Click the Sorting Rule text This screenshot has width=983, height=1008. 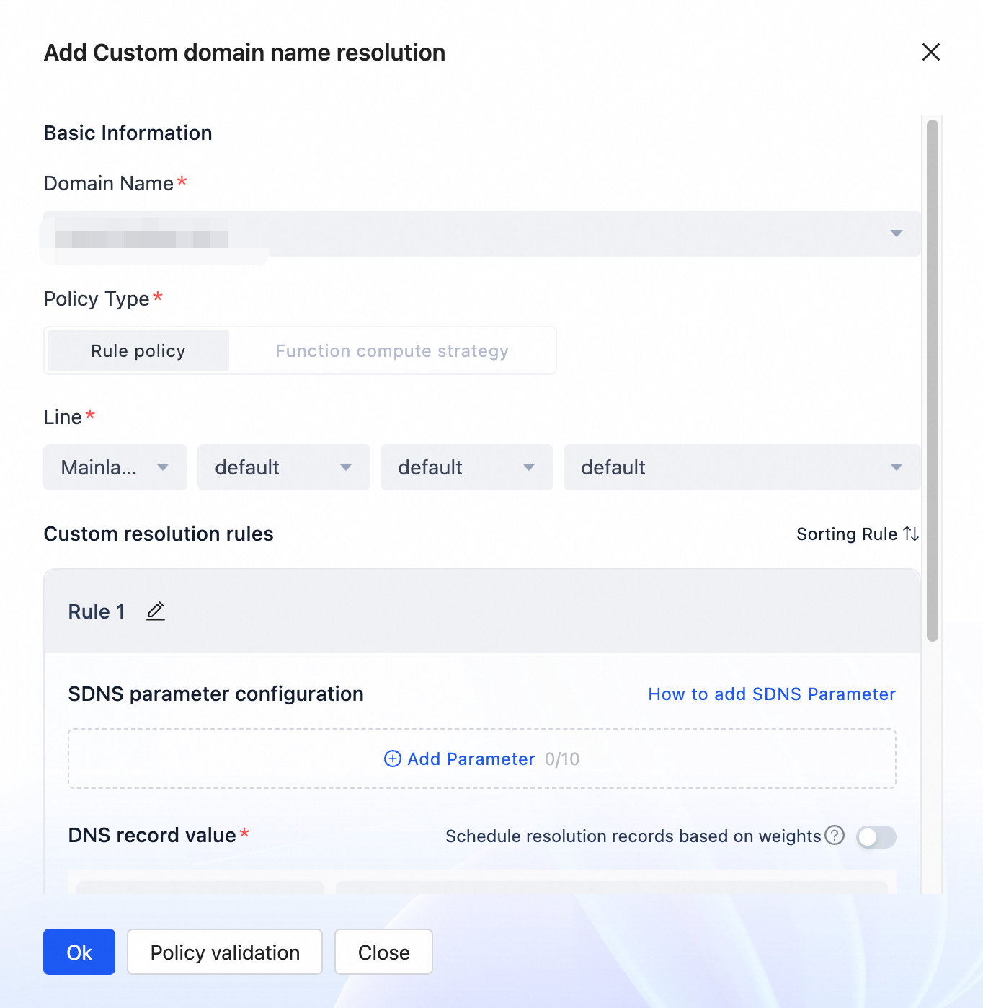(x=847, y=534)
